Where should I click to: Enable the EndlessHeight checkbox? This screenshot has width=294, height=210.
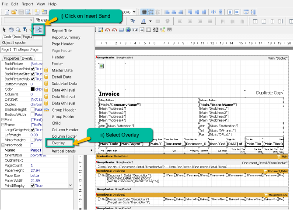(x=32, y=109)
